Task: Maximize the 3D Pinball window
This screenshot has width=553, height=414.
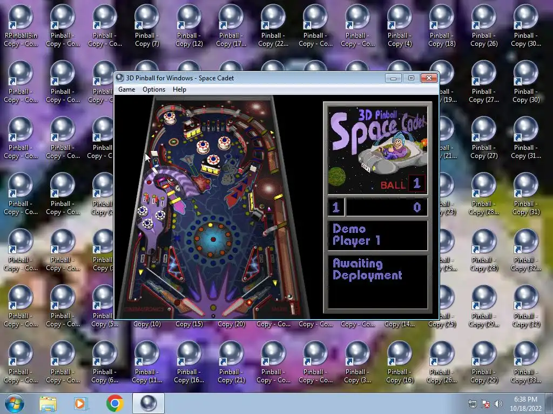Action: coord(411,78)
